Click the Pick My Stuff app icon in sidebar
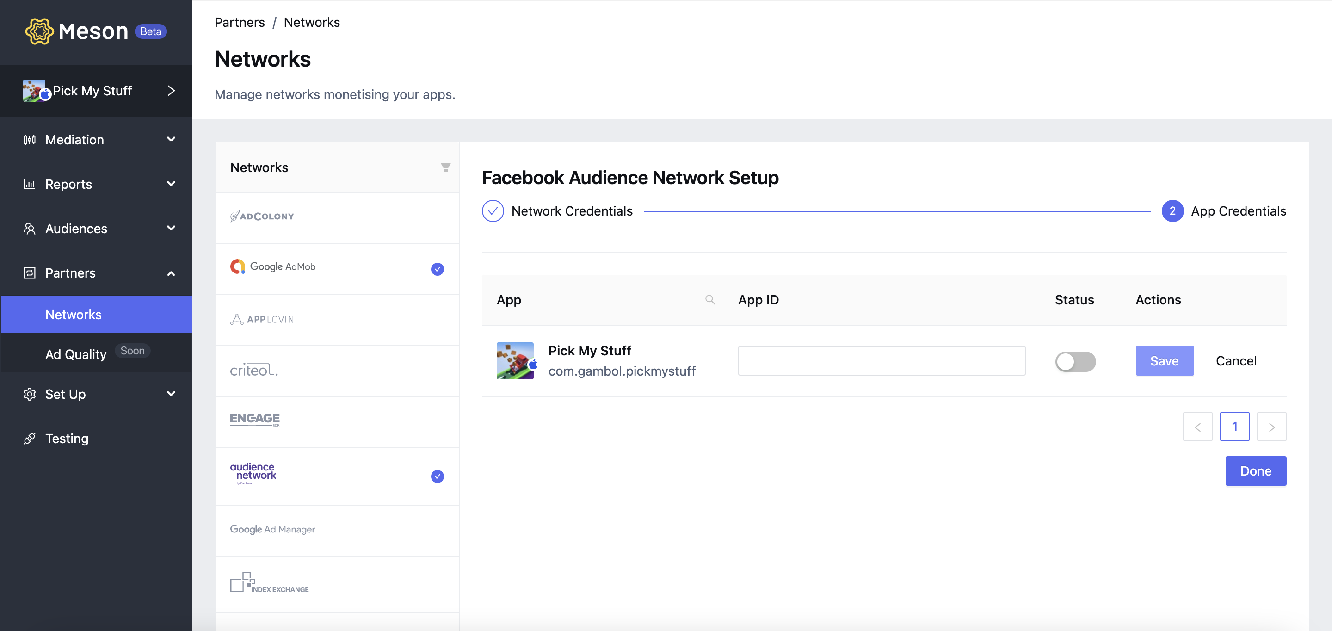1332x631 pixels. (x=35, y=91)
